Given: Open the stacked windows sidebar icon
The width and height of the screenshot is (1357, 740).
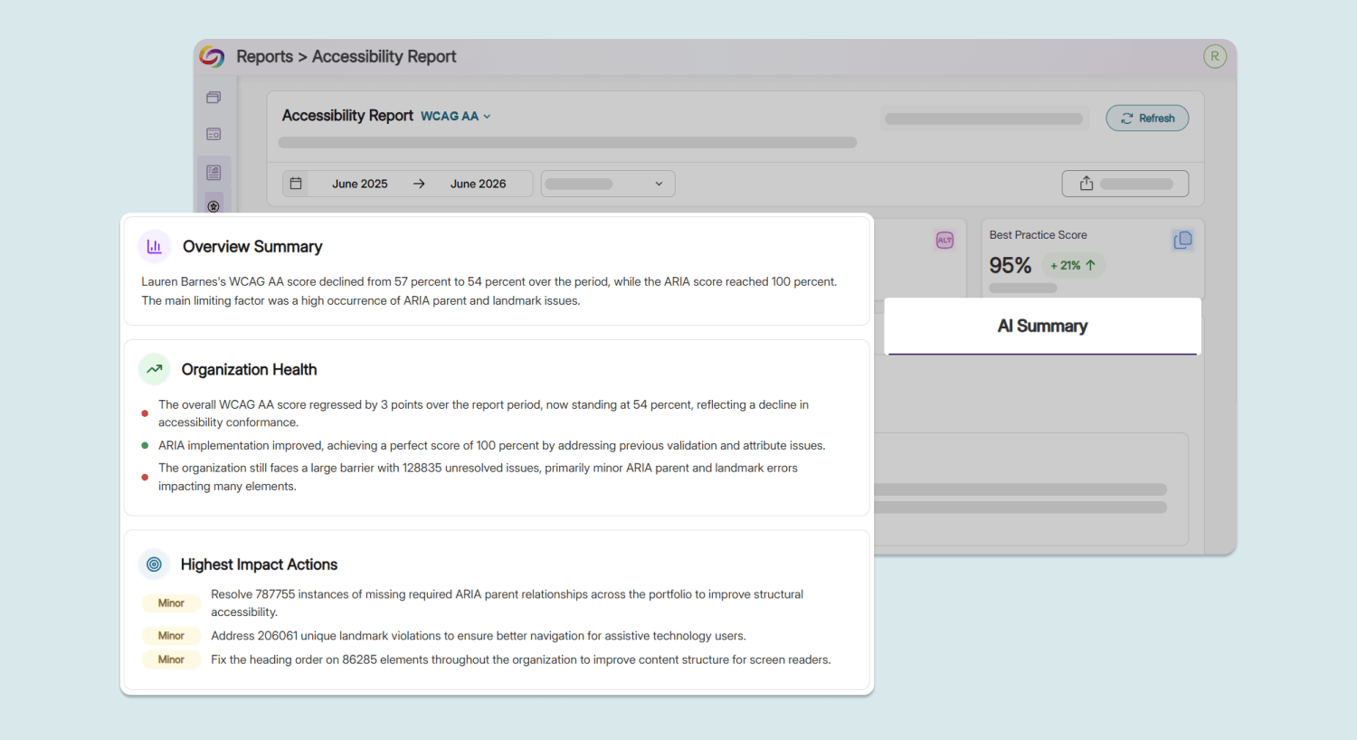Looking at the screenshot, I should tap(214, 97).
